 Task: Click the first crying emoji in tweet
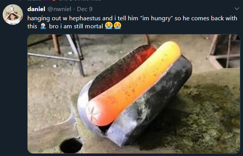tap(109, 26)
